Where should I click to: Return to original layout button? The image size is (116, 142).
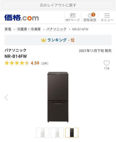[x=58, y=5]
